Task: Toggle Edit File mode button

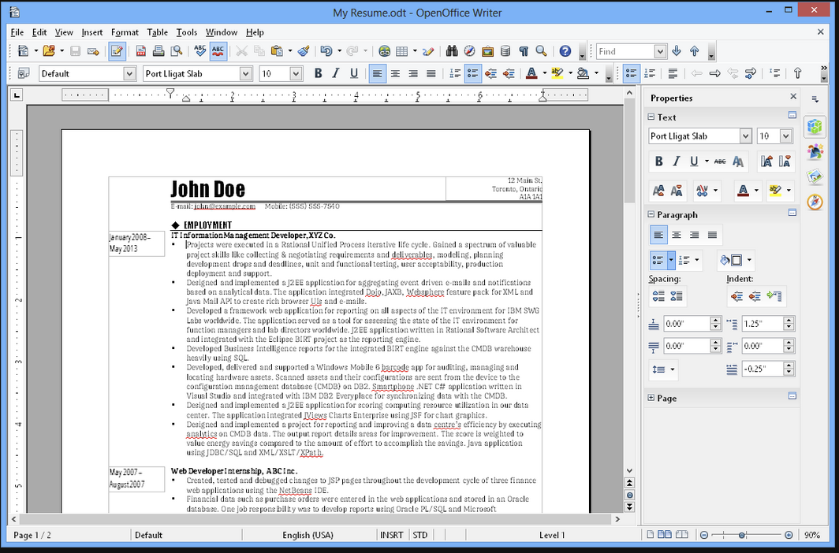Action: [x=117, y=51]
